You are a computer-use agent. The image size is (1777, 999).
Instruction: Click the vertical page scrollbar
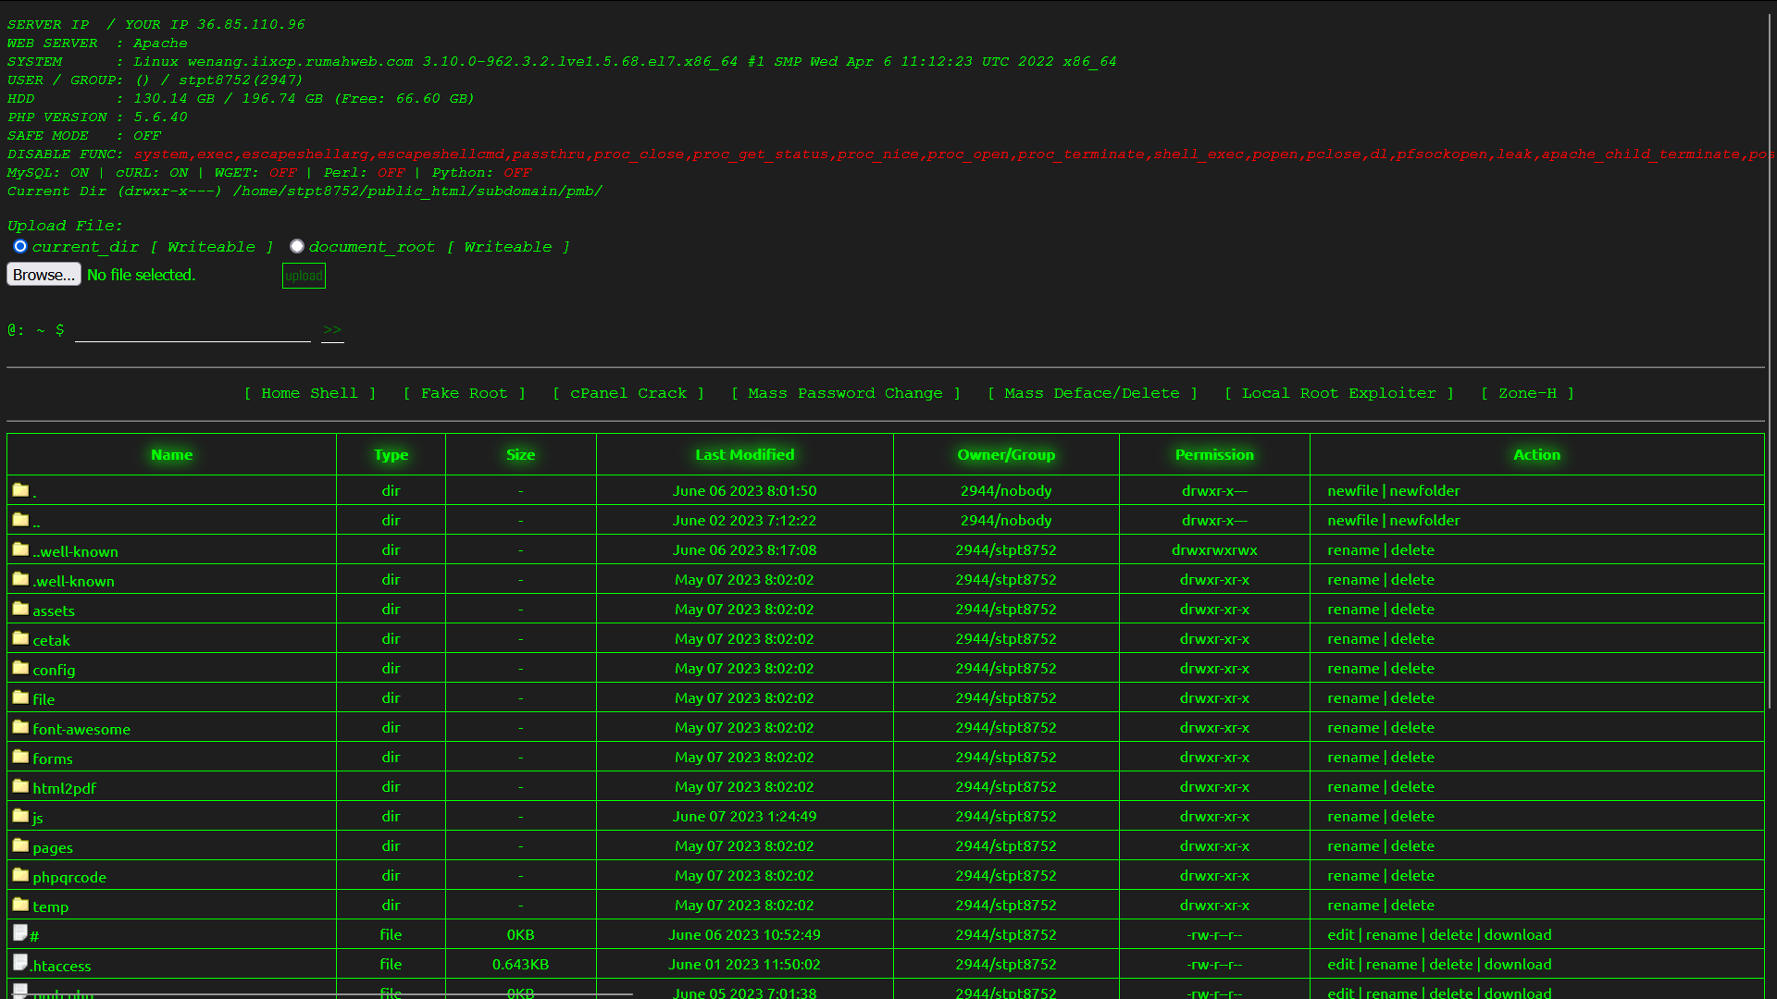point(1771,361)
